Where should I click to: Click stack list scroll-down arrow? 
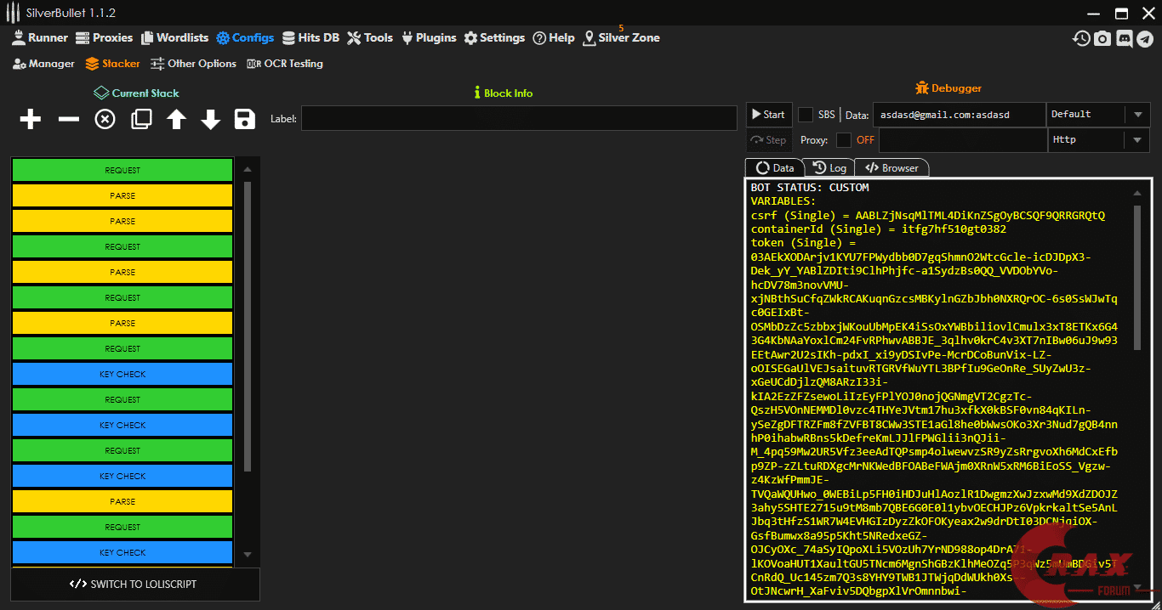248,554
